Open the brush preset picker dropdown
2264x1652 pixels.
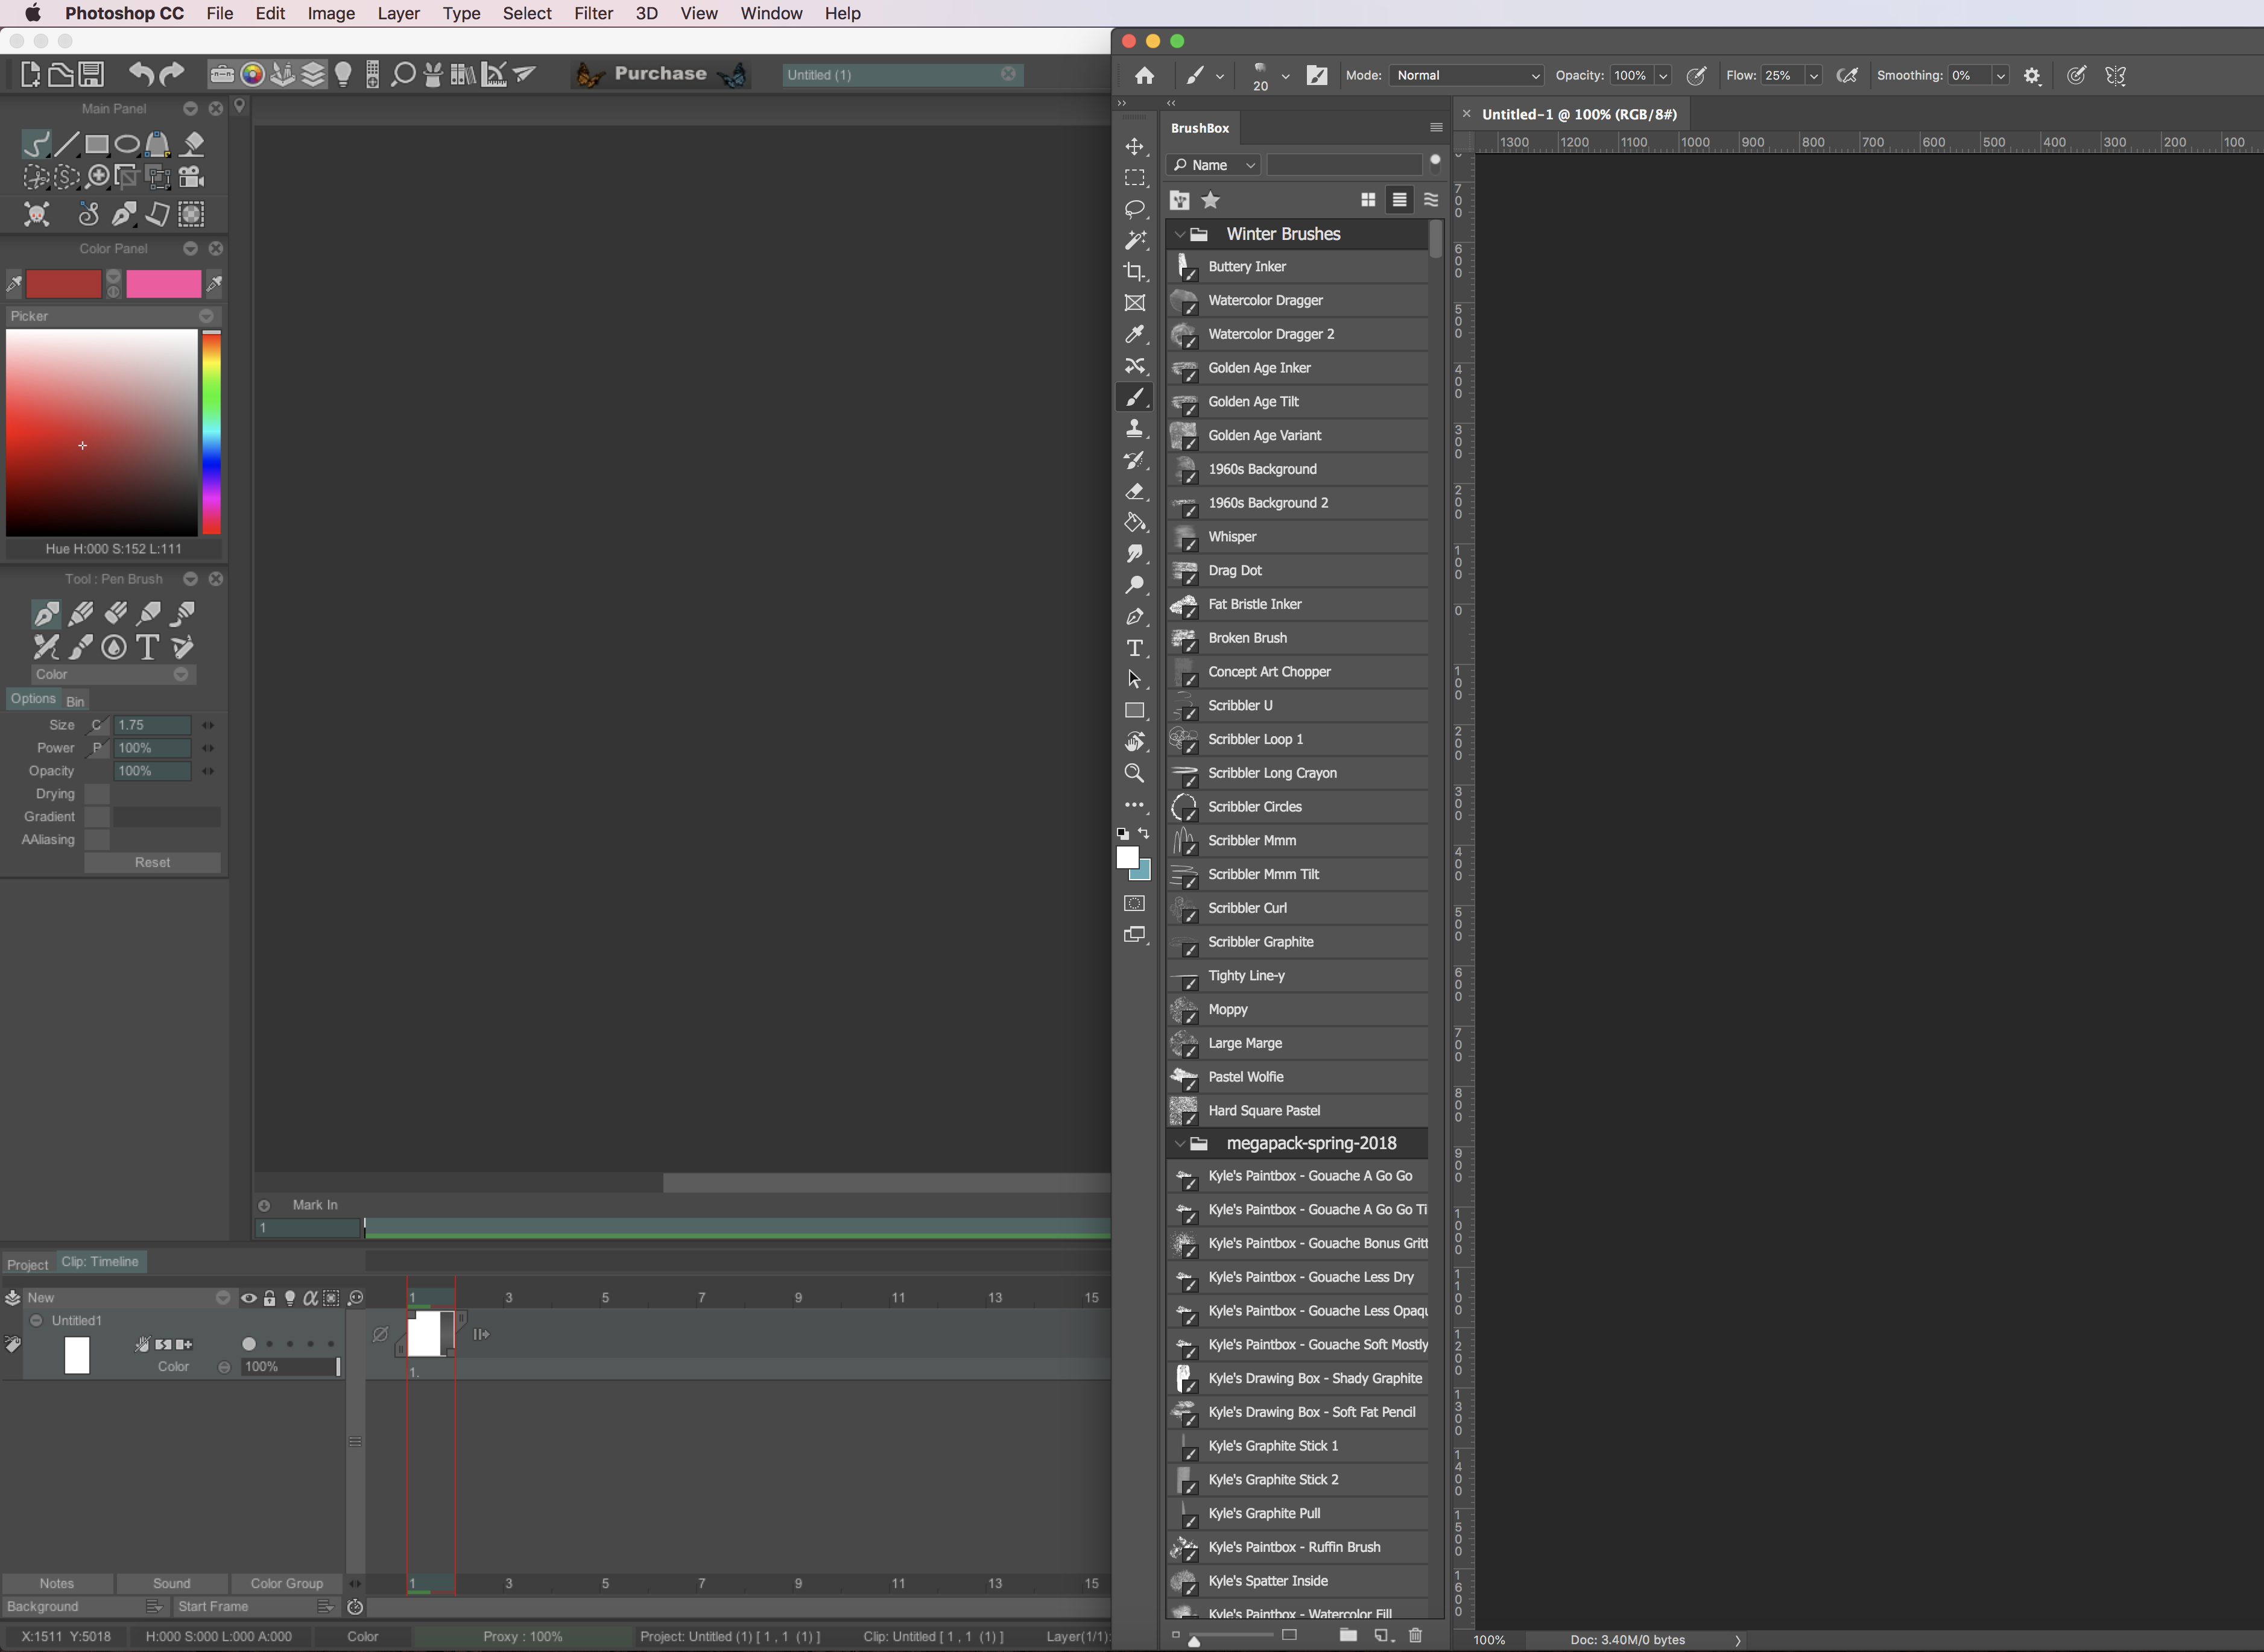1285,76
